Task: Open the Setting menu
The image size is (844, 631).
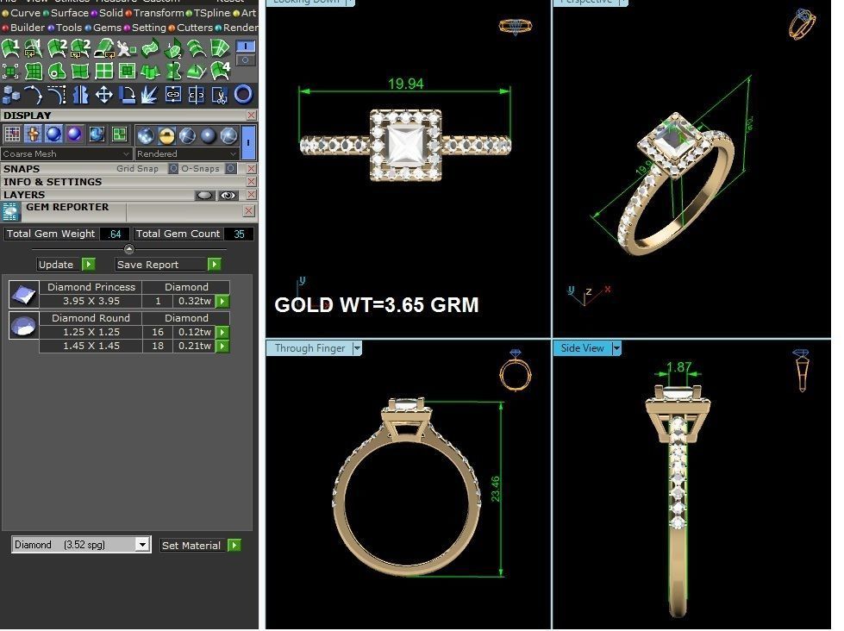Action: (x=148, y=28)
